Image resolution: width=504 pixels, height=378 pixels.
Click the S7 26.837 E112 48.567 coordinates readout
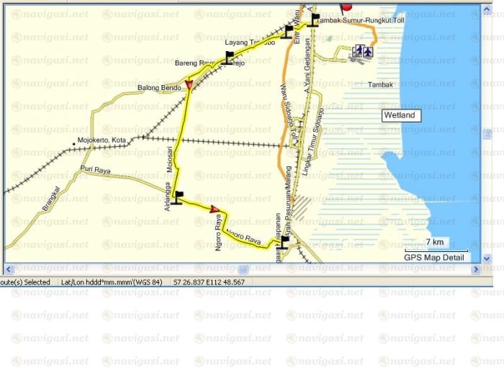209,282
